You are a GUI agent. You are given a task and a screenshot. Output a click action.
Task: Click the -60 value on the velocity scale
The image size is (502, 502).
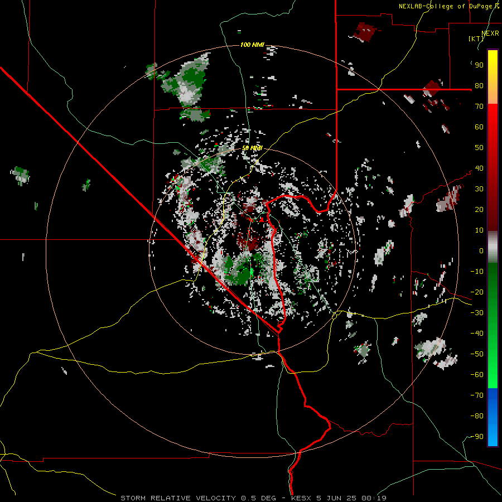pos(477,375)
